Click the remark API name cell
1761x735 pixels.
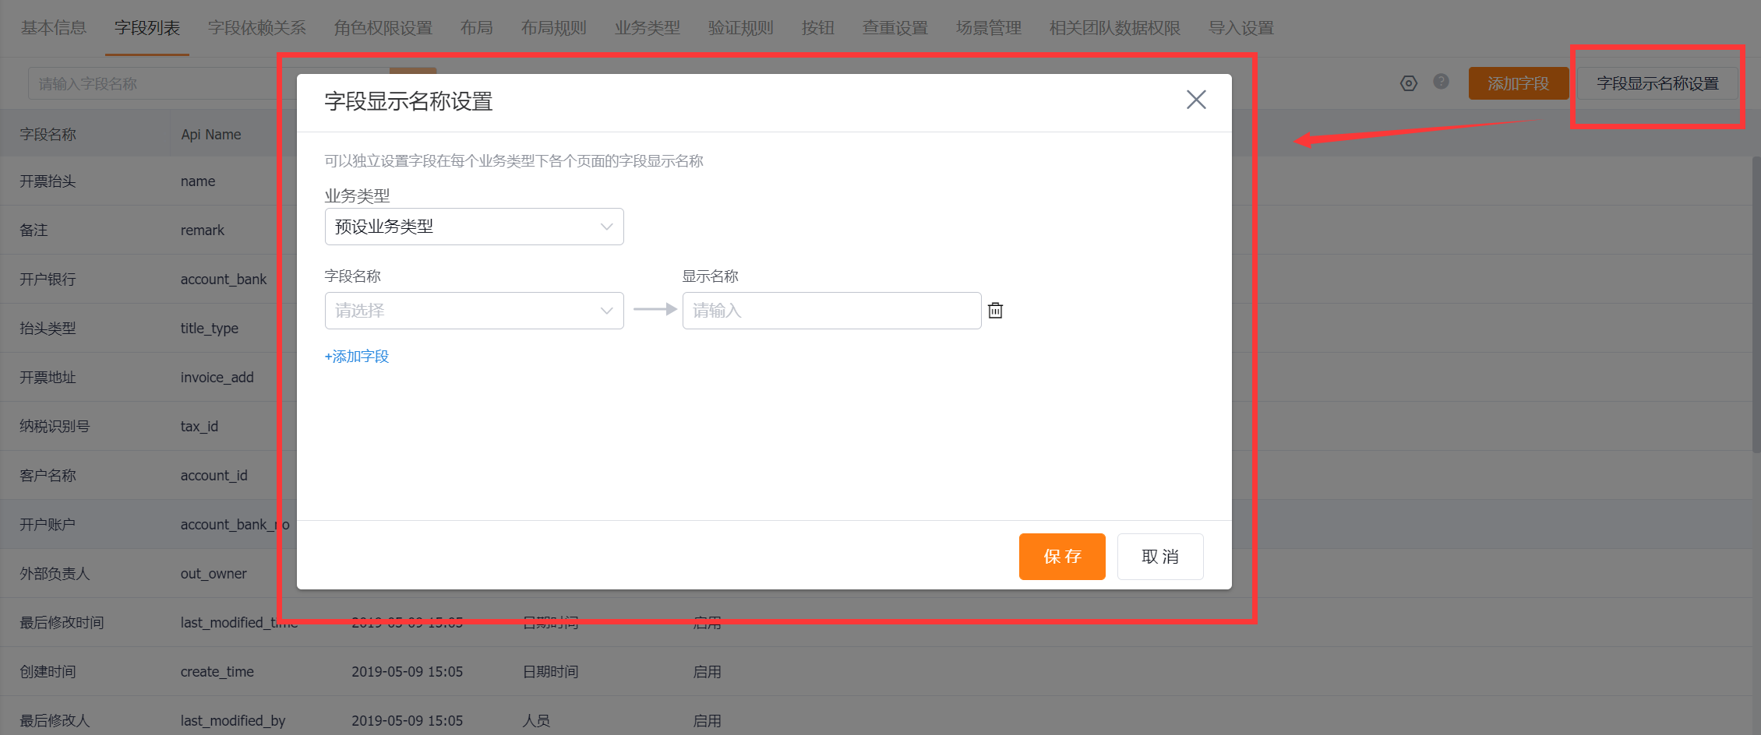[203, 230]
